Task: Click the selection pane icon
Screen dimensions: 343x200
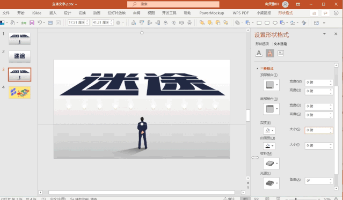Action: click(316, 23)
